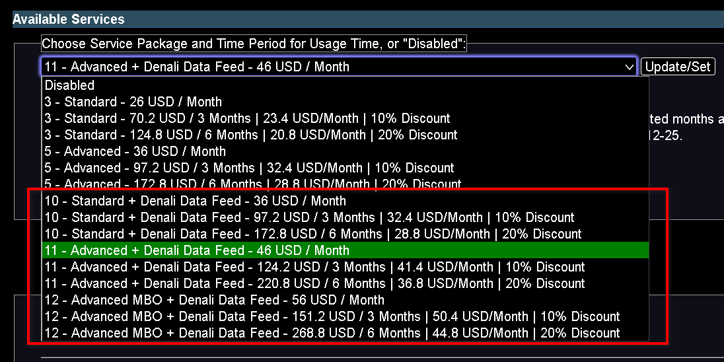Image resolution: width=724 pixels, height=362 pixels.
Task: Select 12 - Advanced MBO + Denali 56 USD / Month
Action: [345, 300]
